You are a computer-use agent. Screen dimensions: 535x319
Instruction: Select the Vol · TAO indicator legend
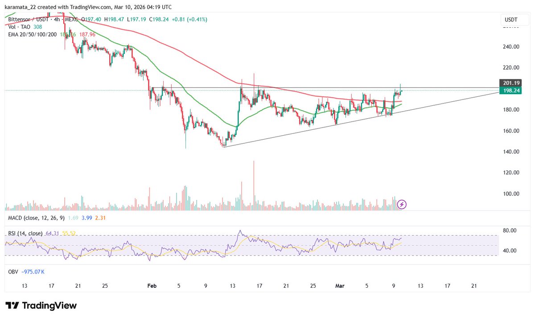[x=18, y=27]
